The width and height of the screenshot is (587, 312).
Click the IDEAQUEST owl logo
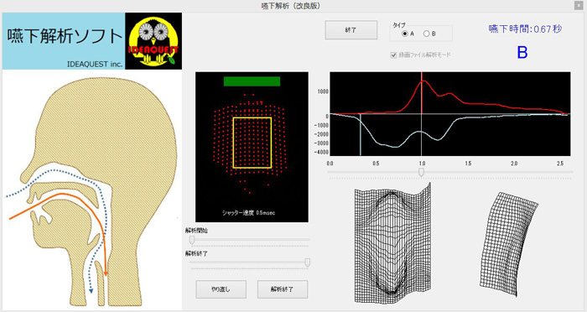tap(153, 41)
